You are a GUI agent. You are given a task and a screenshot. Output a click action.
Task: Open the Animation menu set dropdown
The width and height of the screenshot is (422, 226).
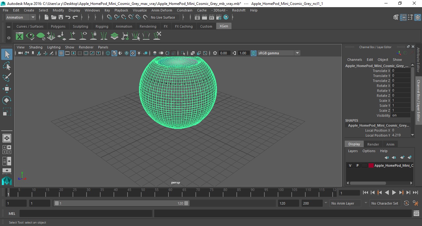tap(21, 17)
